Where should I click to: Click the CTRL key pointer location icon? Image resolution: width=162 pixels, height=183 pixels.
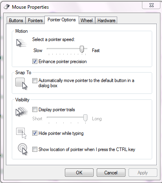click(22, 149)
